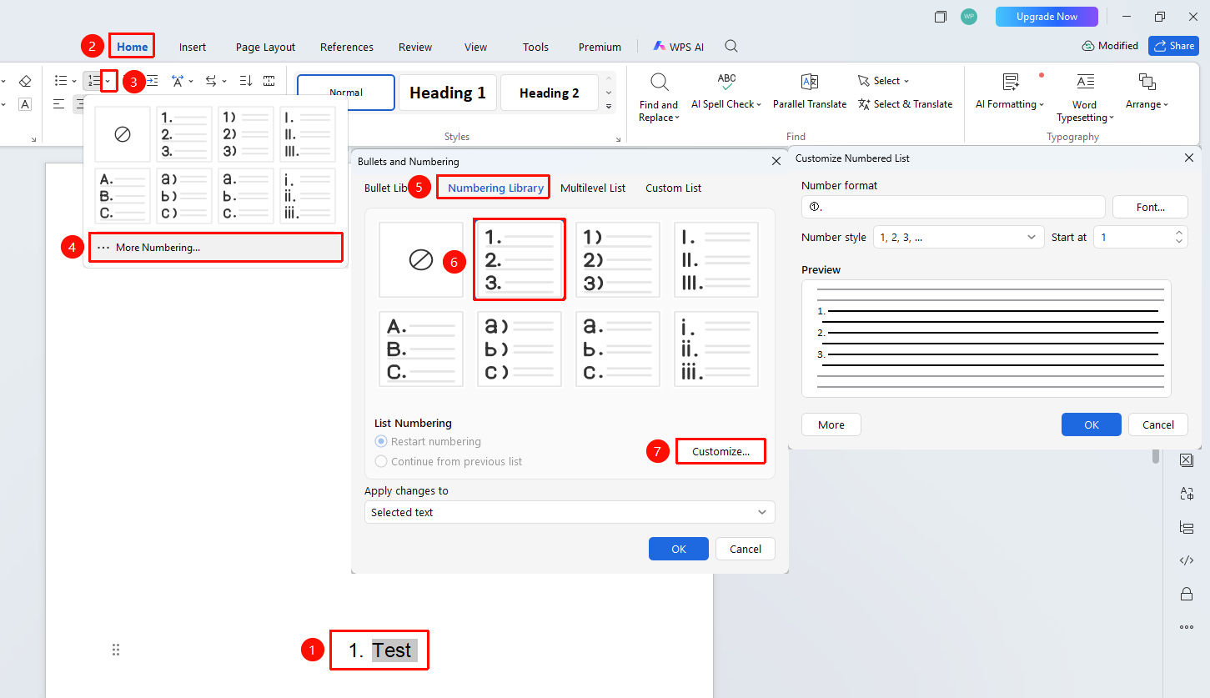Click the sort icon in ribbon
Screen dimensions: 1210x698
246,81
